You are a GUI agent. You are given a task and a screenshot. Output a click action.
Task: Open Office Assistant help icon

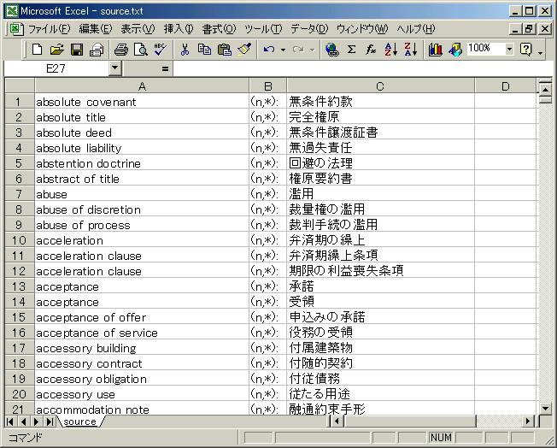coord(525,50)
